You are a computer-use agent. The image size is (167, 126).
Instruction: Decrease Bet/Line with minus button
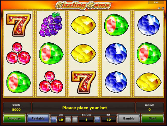(x=75, y=120)
